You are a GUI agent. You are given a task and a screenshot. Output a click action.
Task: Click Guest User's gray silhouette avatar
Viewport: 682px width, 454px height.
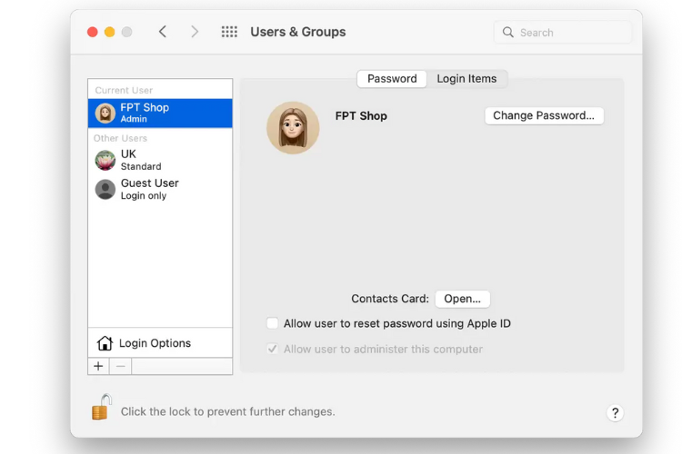coord(105,190)
